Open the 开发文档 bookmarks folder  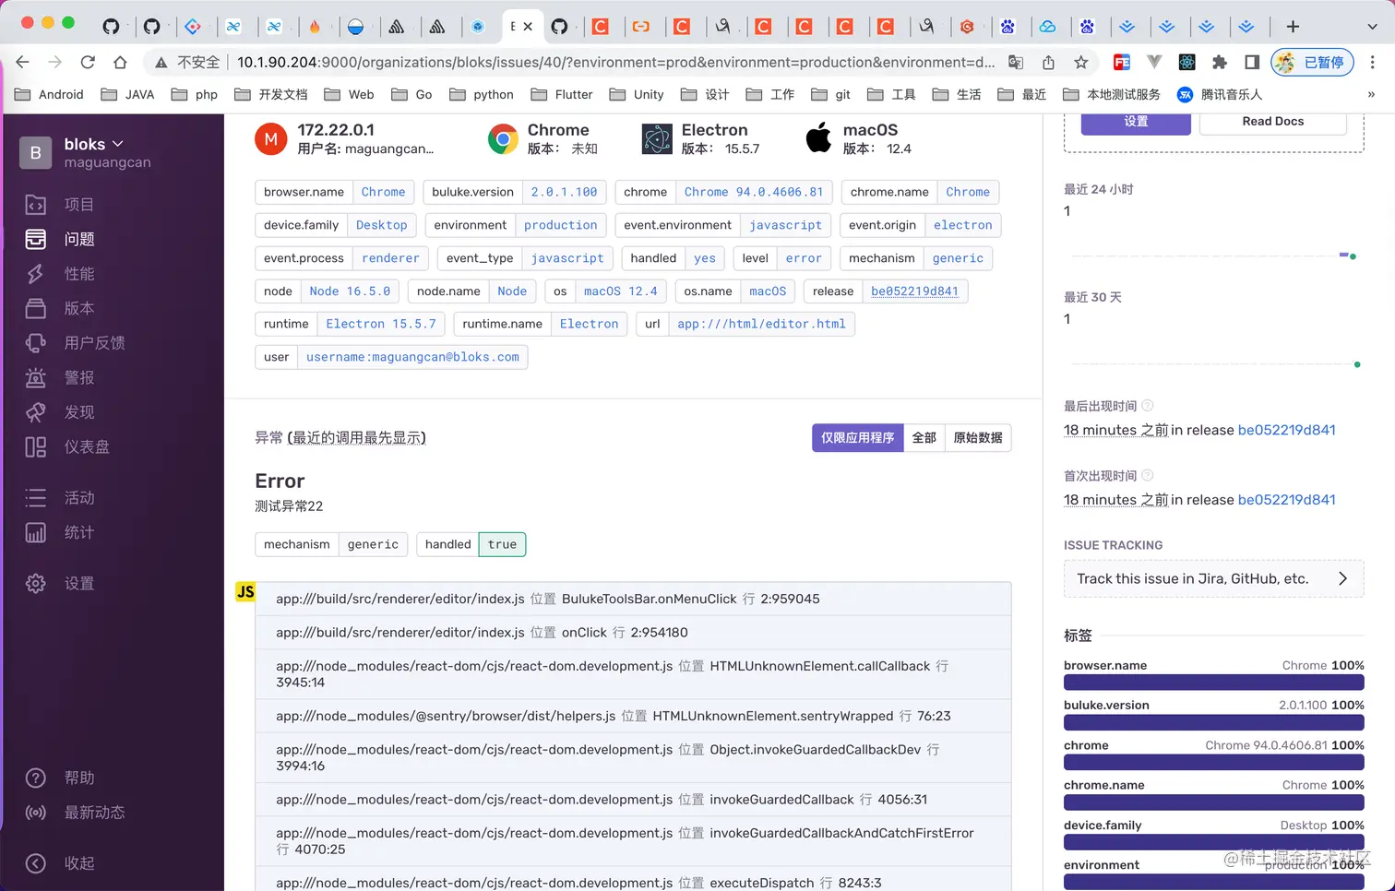pos(270,94)
